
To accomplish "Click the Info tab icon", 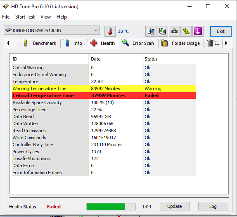I will 67,43.
